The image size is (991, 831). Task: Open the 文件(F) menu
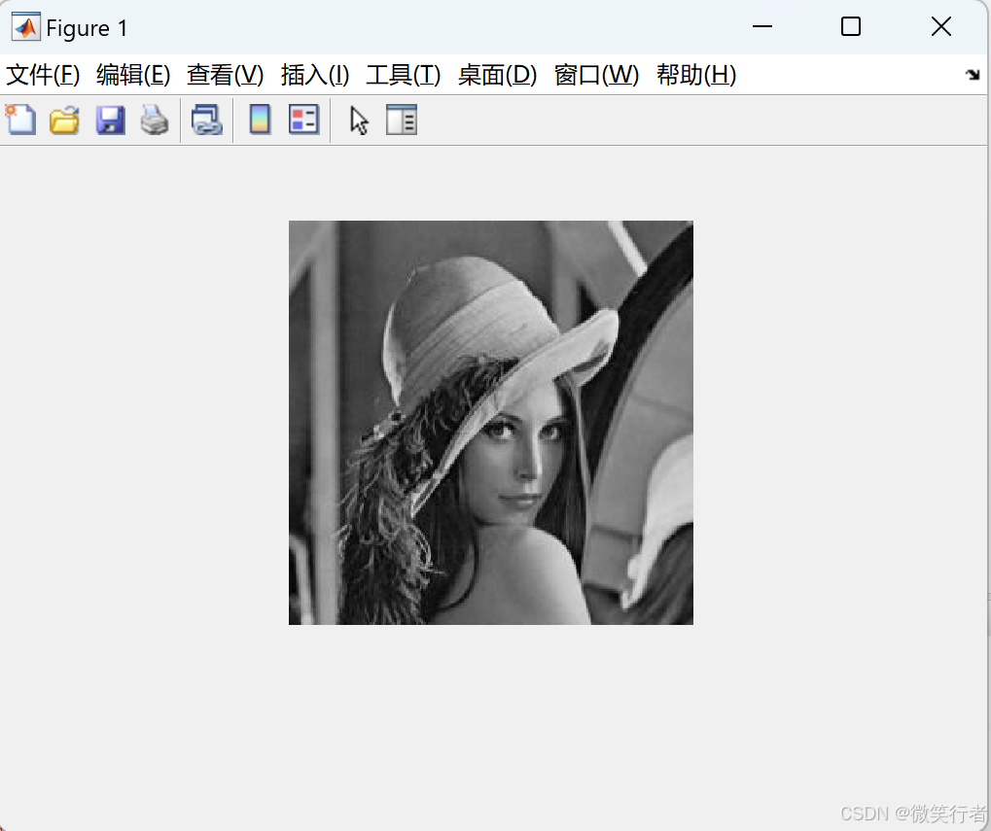tap(43, 75)
